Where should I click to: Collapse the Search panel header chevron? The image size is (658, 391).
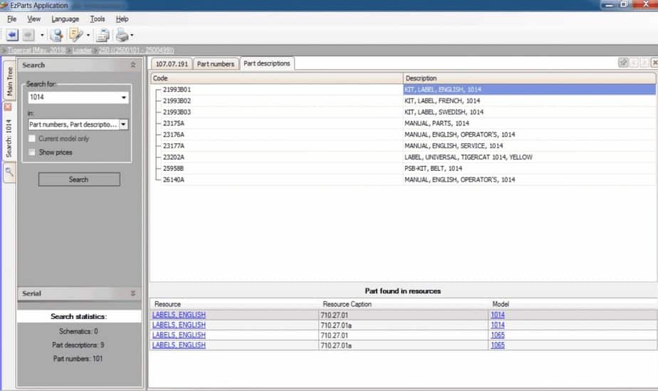(x=132, y=65)
